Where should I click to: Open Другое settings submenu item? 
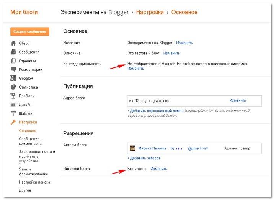(x=25, y=190)
